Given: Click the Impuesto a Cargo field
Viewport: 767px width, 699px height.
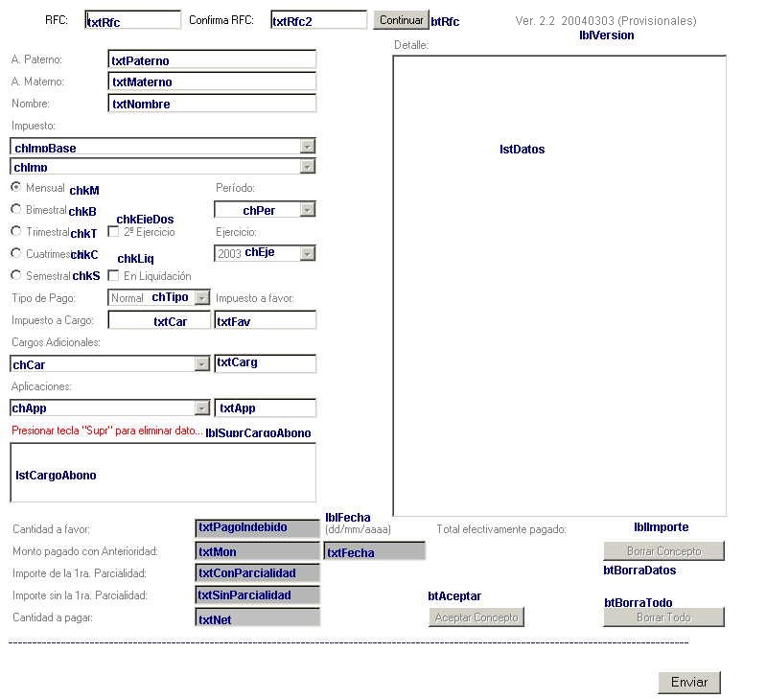Looking at the screenshot, I should coord(159,321).
